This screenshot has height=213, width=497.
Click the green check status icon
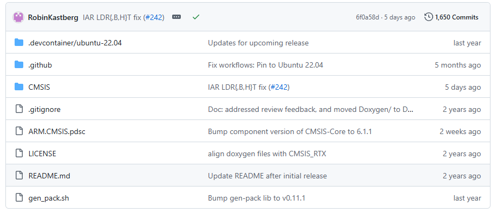[x=196, y=17]
